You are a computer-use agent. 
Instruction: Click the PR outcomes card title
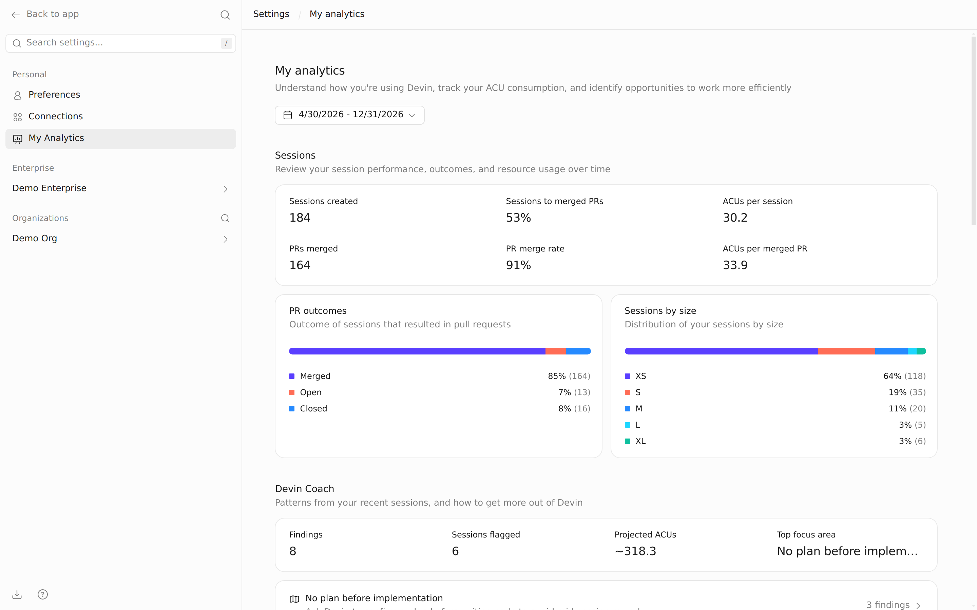[x=318, y=311]
